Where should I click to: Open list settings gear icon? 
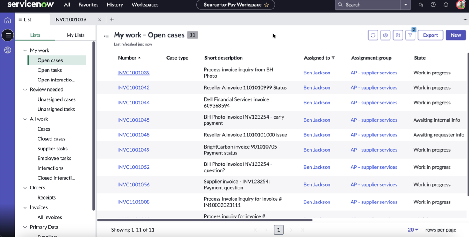(385, 35)
